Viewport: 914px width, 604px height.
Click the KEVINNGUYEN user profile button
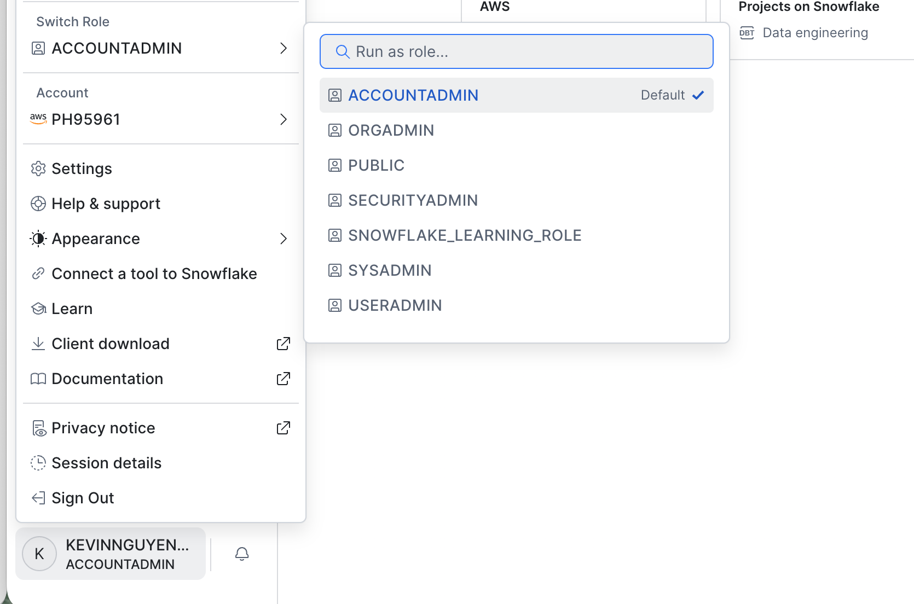[111, 554]
